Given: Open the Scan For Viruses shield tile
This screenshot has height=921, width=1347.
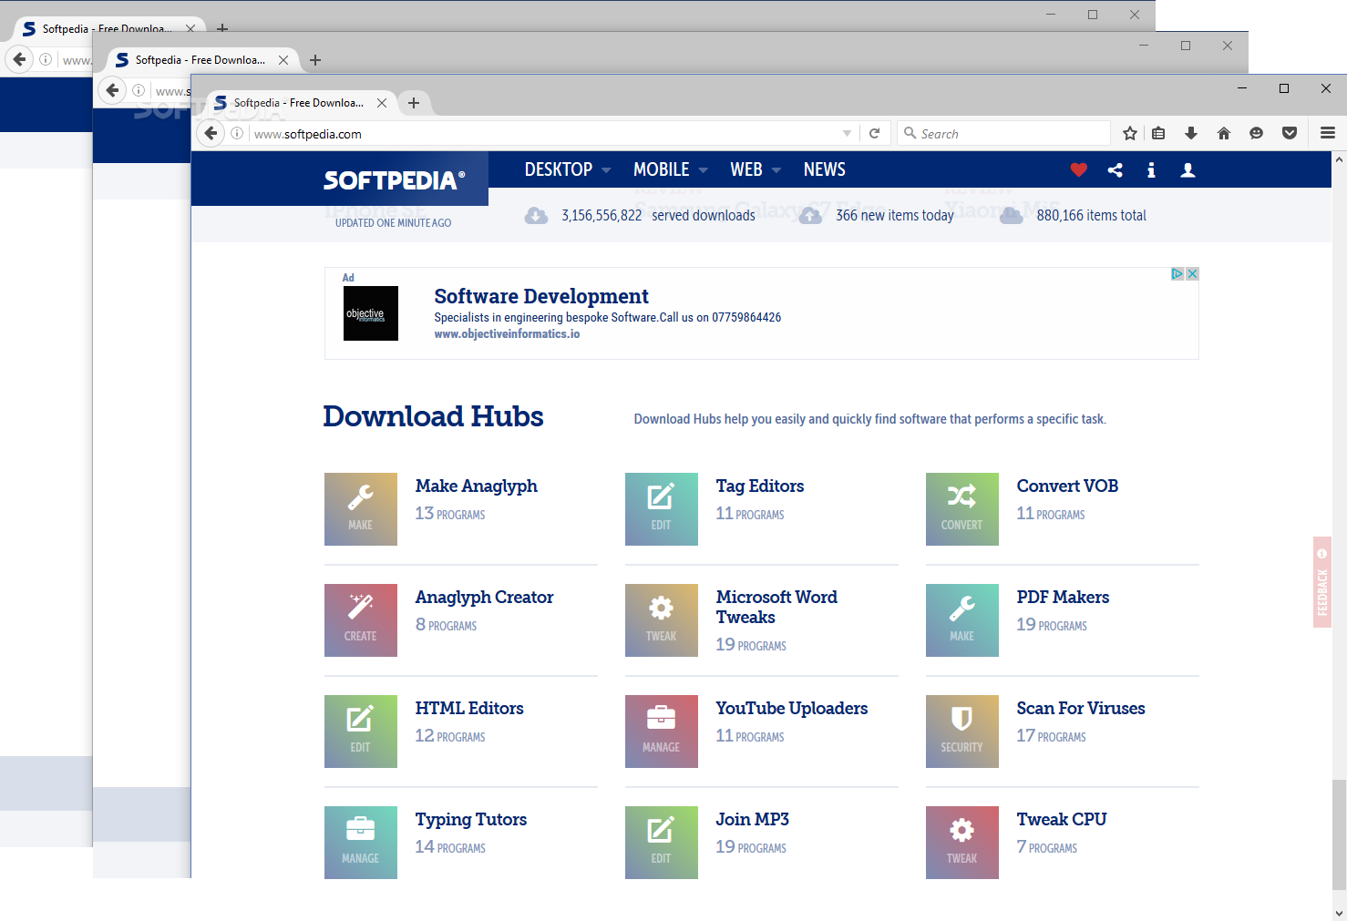Looking at the screenshot, I should coord(962,732).
